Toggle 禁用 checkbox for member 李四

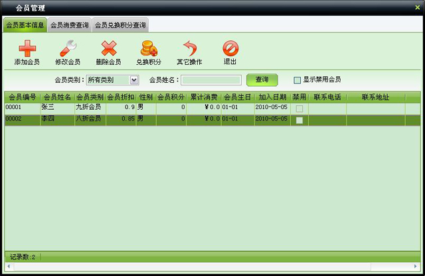[x=299, y=120]
